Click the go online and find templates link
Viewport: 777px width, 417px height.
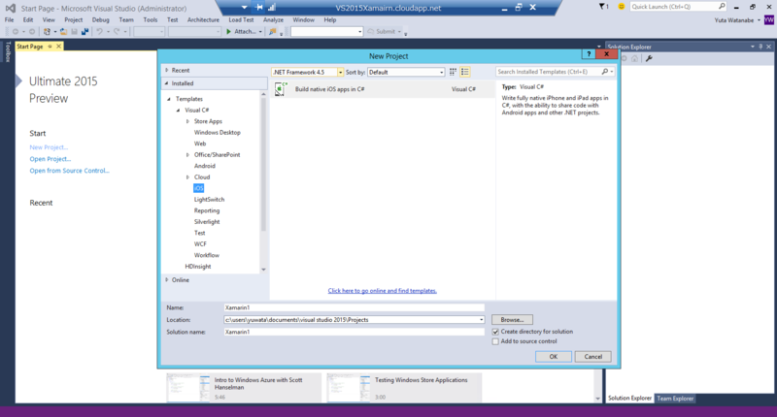(382, 291)
